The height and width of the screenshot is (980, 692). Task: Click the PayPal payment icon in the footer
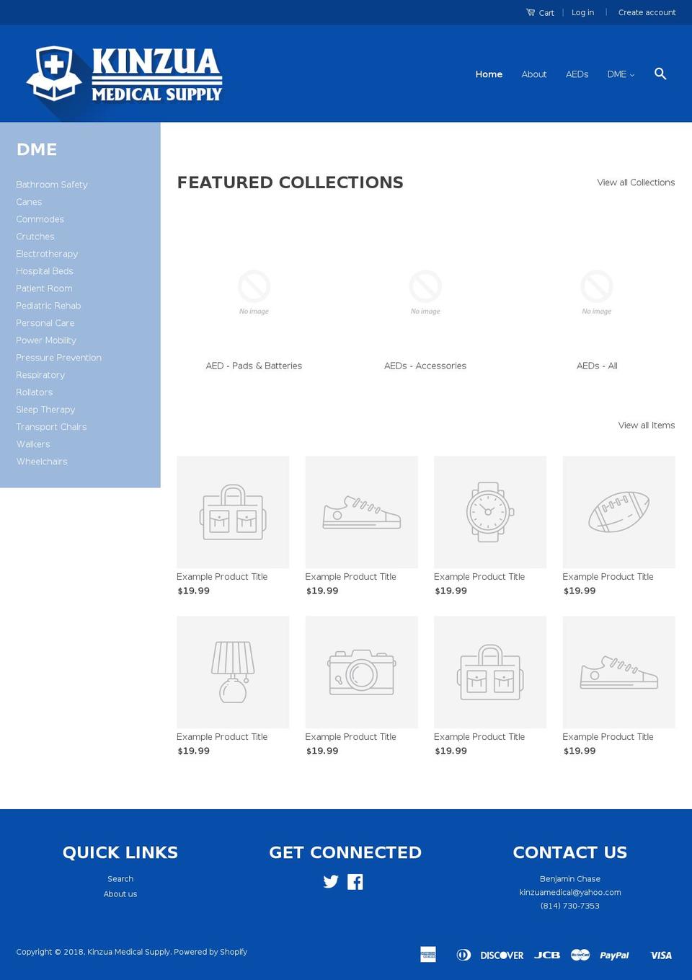coord(614,955)
